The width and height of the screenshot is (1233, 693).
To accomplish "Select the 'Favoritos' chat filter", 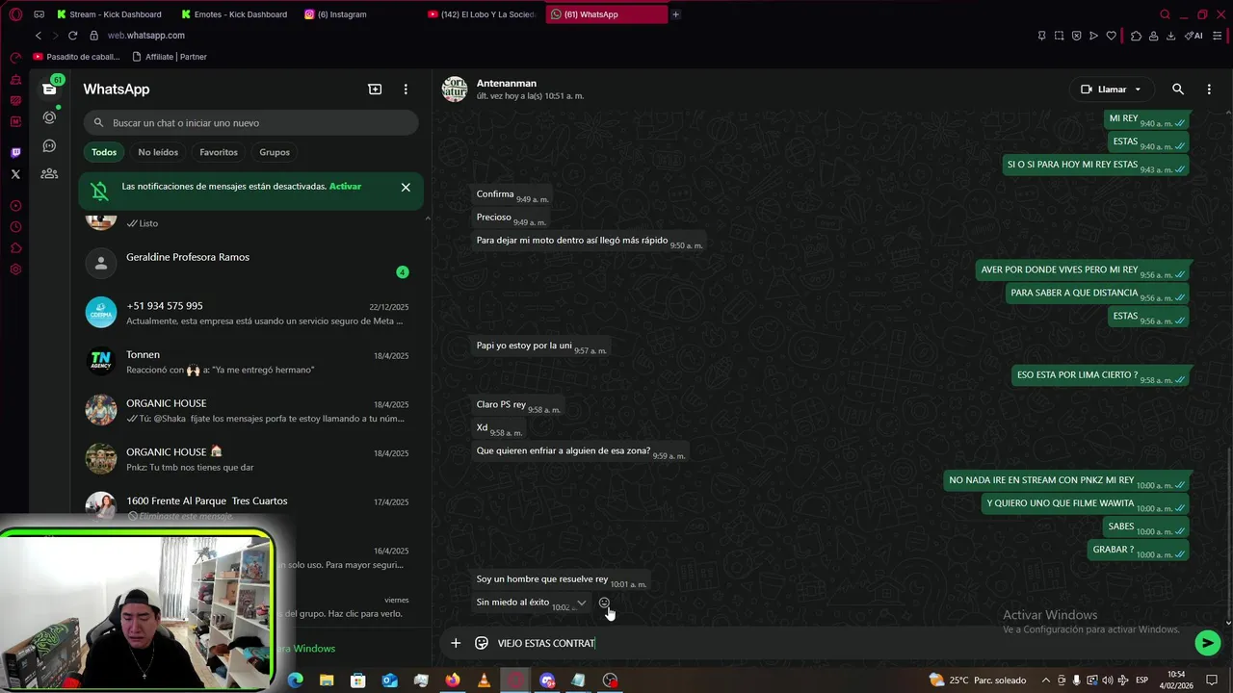I will pyautogui.click(x=219, y=152).
